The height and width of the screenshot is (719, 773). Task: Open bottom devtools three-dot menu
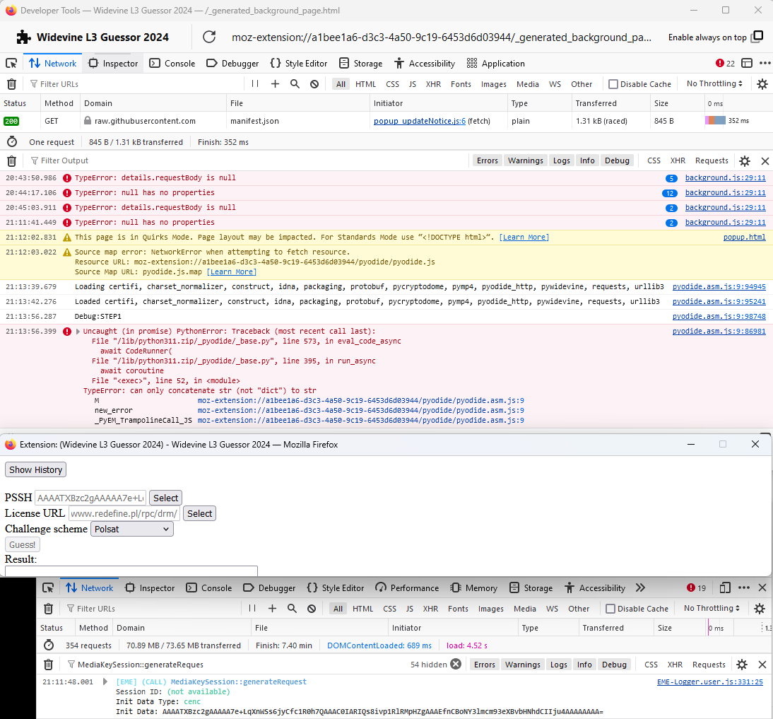744,588
